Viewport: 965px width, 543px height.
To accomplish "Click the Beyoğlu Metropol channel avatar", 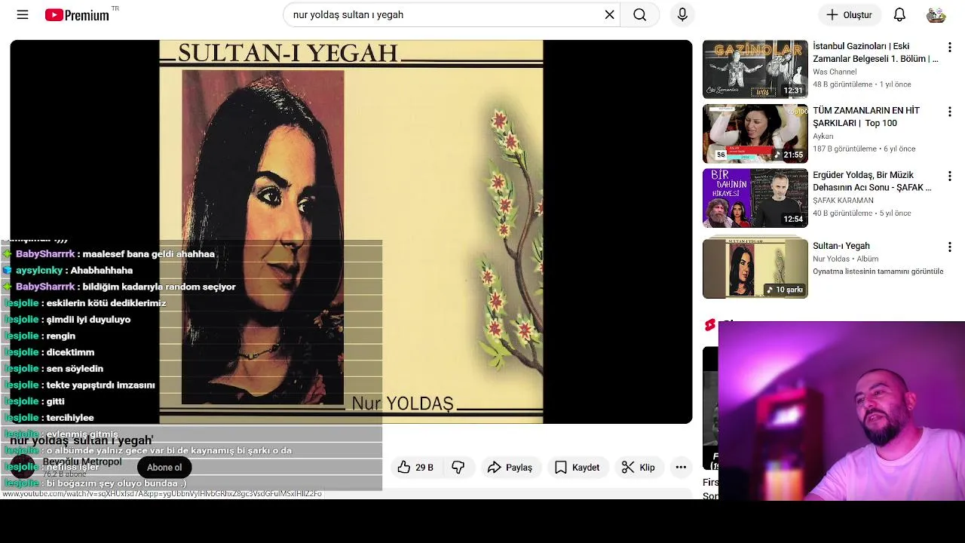I will click(x=23, y=468).
